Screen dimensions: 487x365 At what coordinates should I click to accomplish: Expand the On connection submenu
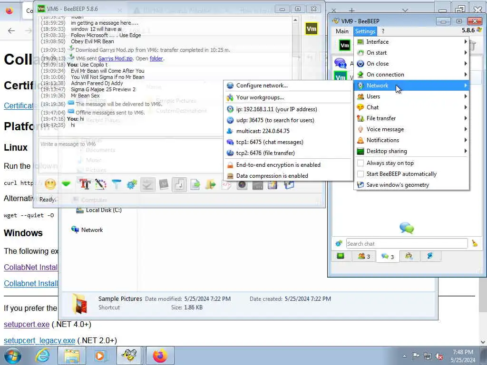411,75
